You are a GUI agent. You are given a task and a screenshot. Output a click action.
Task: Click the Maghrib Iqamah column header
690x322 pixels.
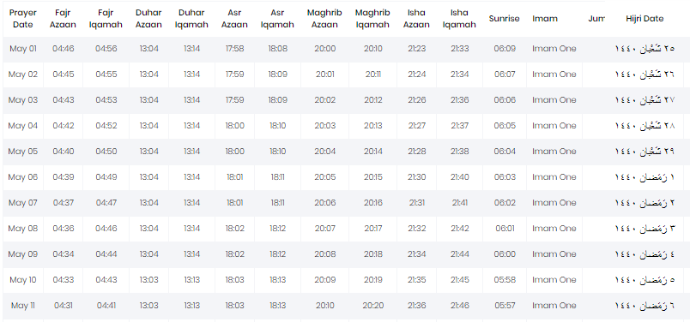(x=372, y=19)
